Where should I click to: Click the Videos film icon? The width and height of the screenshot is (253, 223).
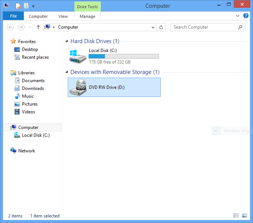pyautogui.click(x=17, y=111)
